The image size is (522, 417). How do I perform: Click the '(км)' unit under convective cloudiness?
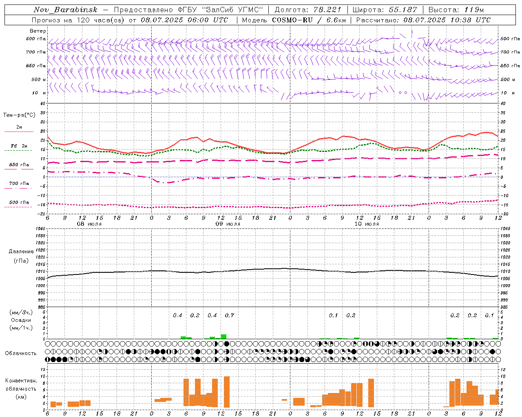click(21, 397)
